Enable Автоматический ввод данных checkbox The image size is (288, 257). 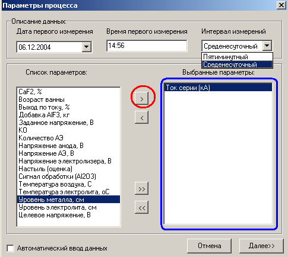coord(10,248)
